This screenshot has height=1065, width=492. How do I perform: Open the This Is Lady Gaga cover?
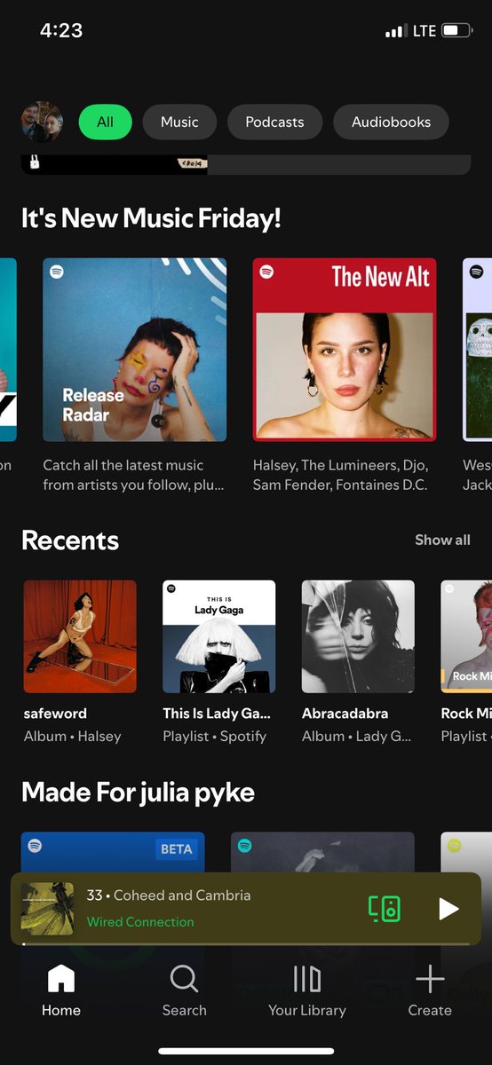(x=219, y=636)
